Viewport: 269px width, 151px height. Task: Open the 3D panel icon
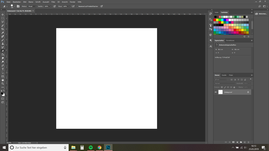tap(211, 35)
